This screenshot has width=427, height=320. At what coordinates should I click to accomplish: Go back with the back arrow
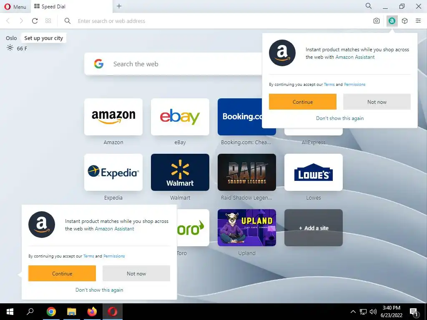click(8, 21)
